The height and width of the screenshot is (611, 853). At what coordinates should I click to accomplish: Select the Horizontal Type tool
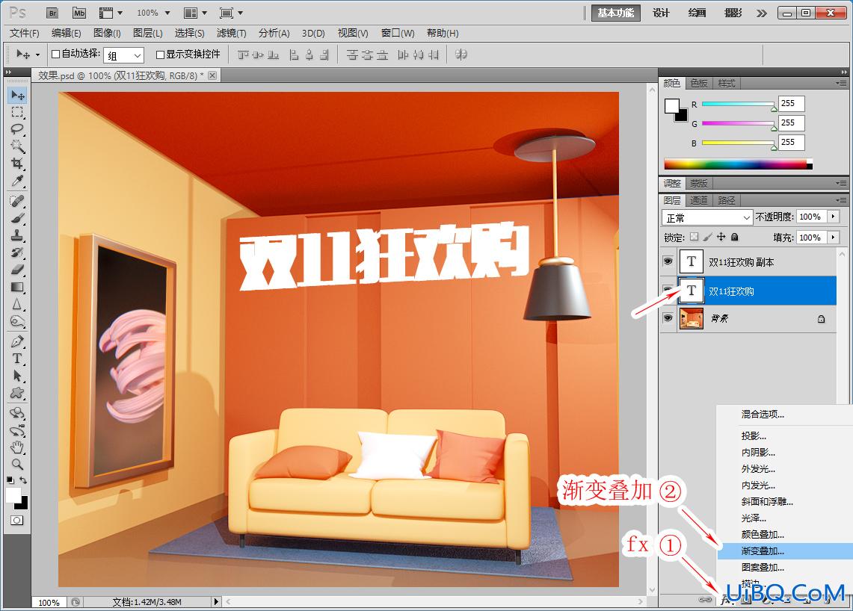pos(17,359)
